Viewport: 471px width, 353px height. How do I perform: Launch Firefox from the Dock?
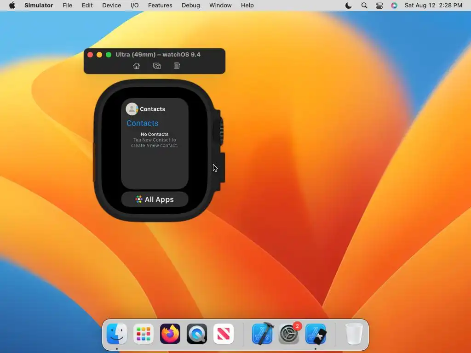coord(170,334)
